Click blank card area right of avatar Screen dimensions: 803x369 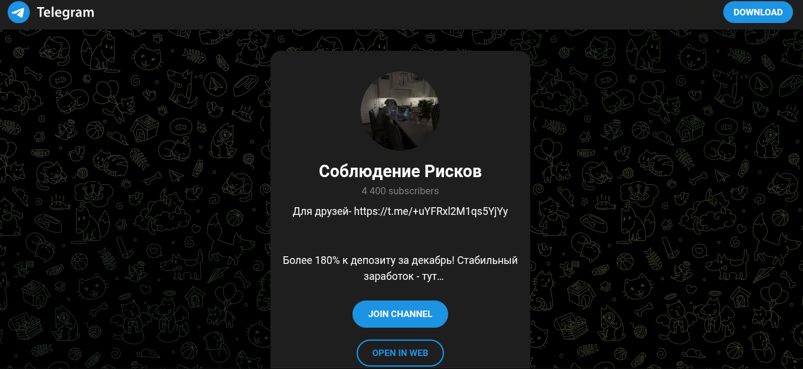[485, 111]
